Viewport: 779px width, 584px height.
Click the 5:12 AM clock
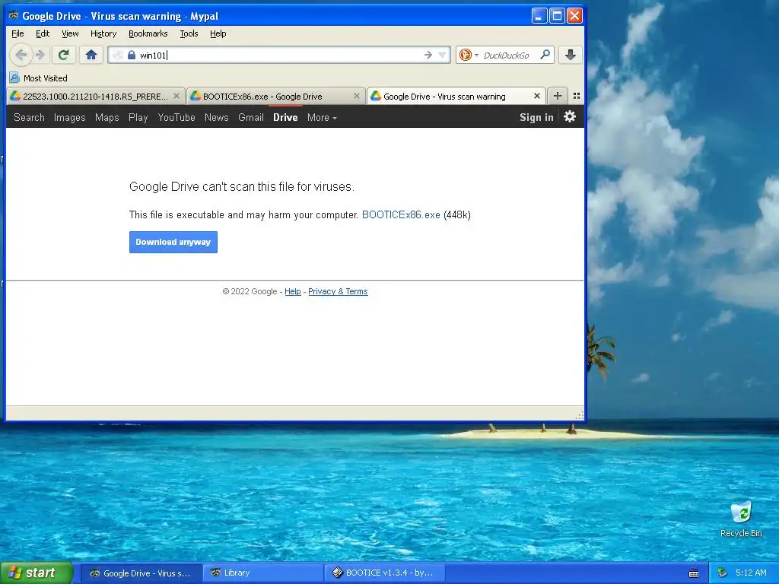pyautogui.click(x=751, y=573)
